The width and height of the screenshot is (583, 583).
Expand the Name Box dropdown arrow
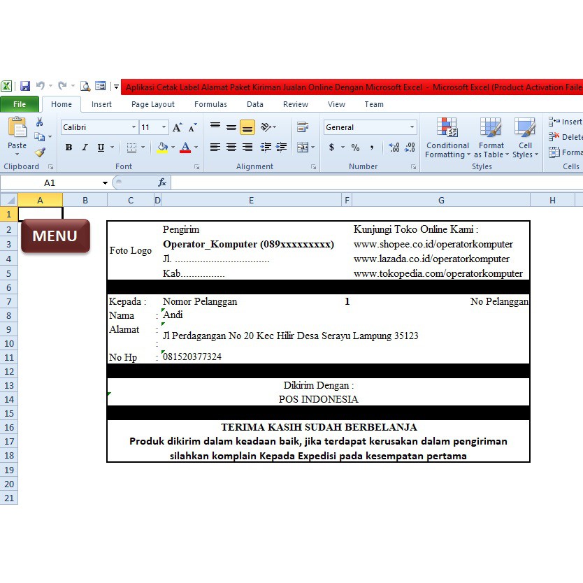point(105,183)
